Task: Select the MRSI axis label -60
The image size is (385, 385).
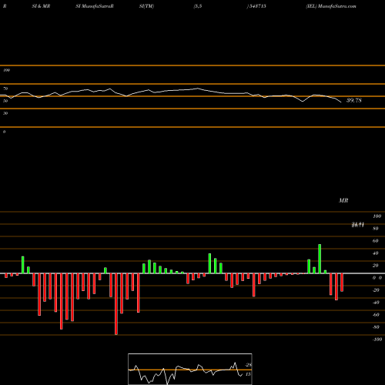Action: point(376,315)
